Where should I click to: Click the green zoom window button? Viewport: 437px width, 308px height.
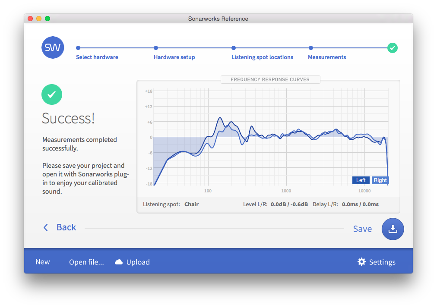click(x=47, y=19)
